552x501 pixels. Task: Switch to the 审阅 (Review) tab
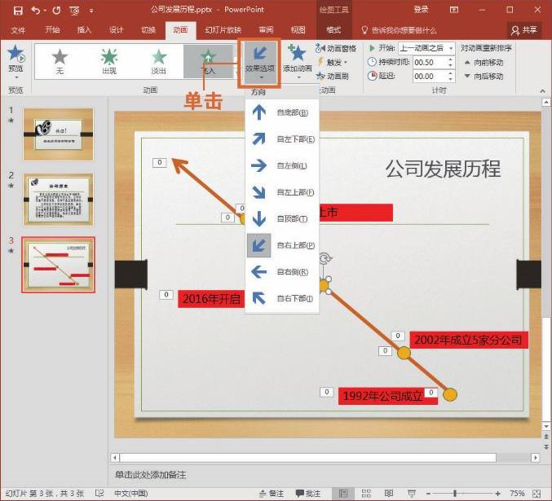point(266,30)
